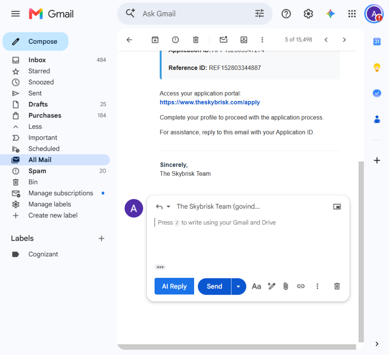Open the theskybrisk.com apply link
Image resolution: width=389 pixels, height=355 pixels.
(x=210, y=102)
